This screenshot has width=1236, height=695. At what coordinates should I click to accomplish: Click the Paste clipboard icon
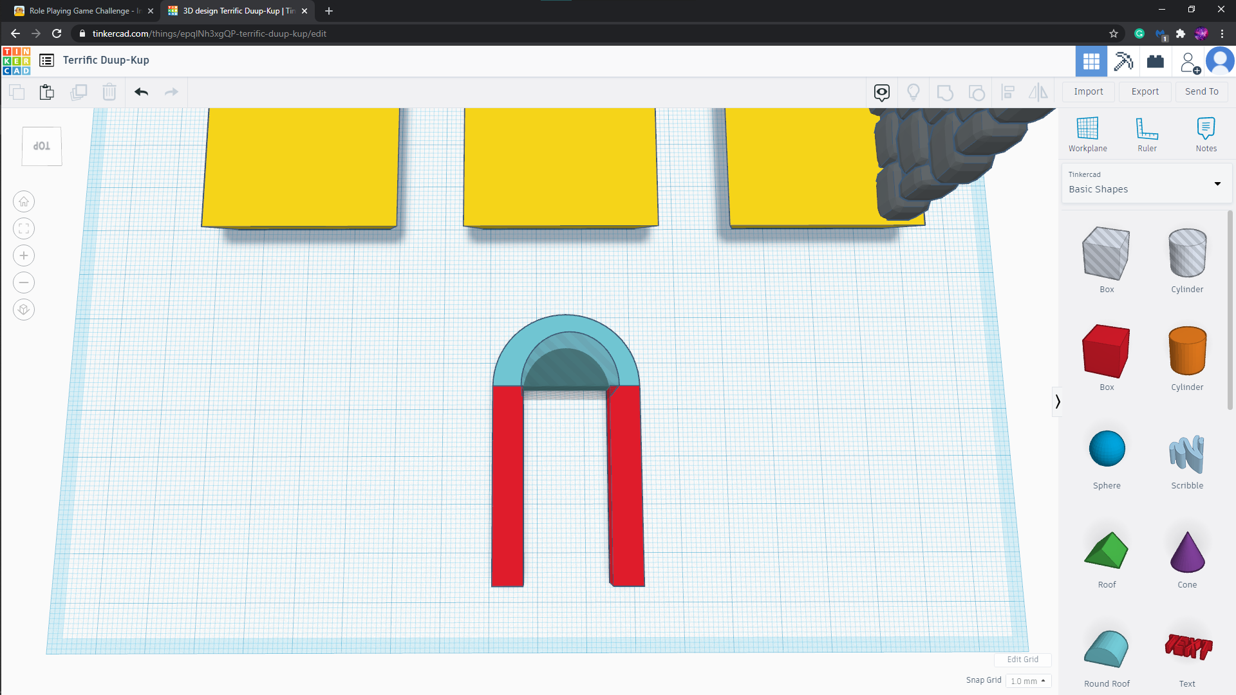click(x=47, y=92)
